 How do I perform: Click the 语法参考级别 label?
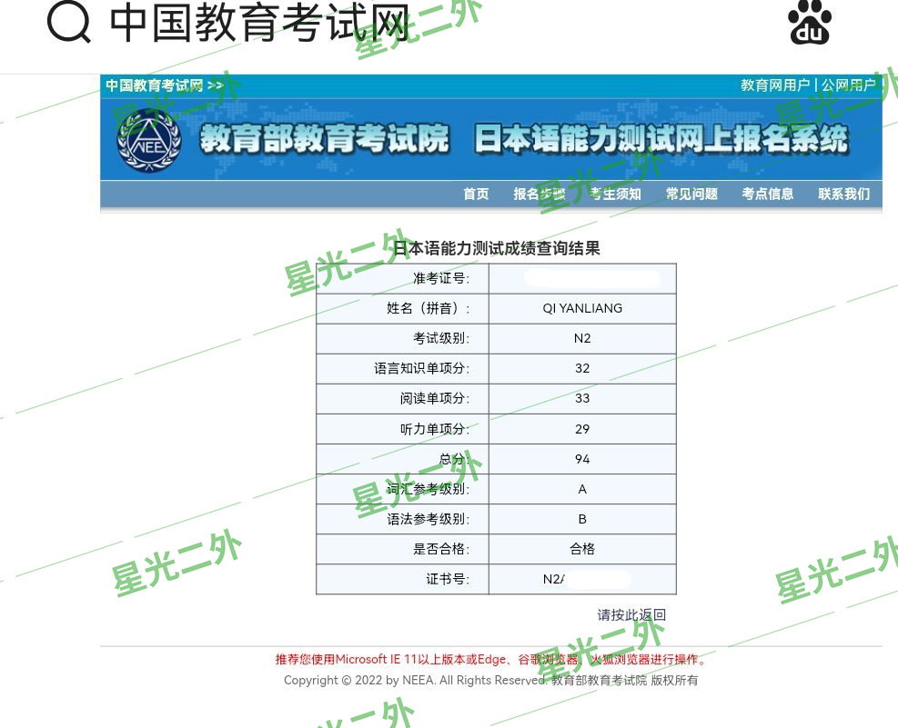[x=429, y=519]
